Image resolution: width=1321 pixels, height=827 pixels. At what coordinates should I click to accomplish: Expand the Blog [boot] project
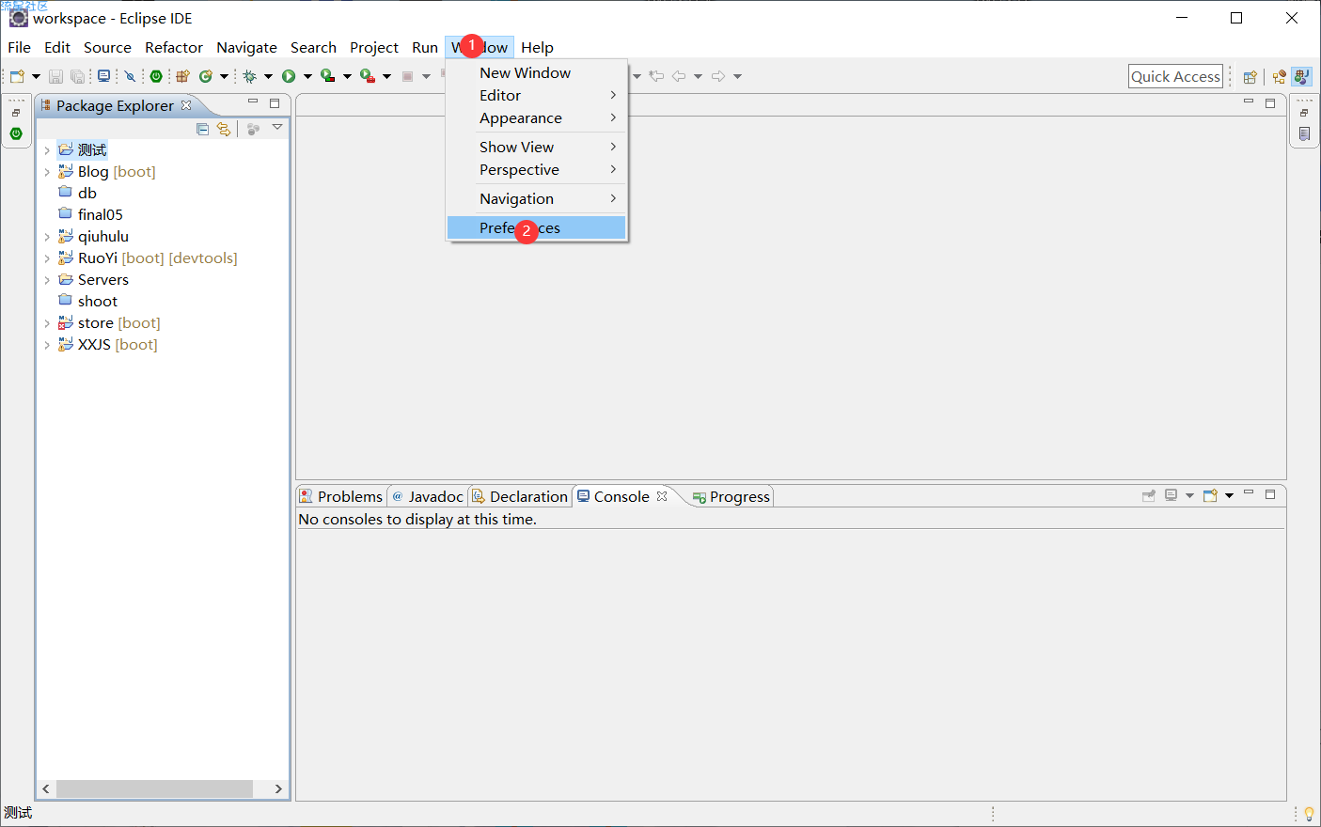click(47, 172)
